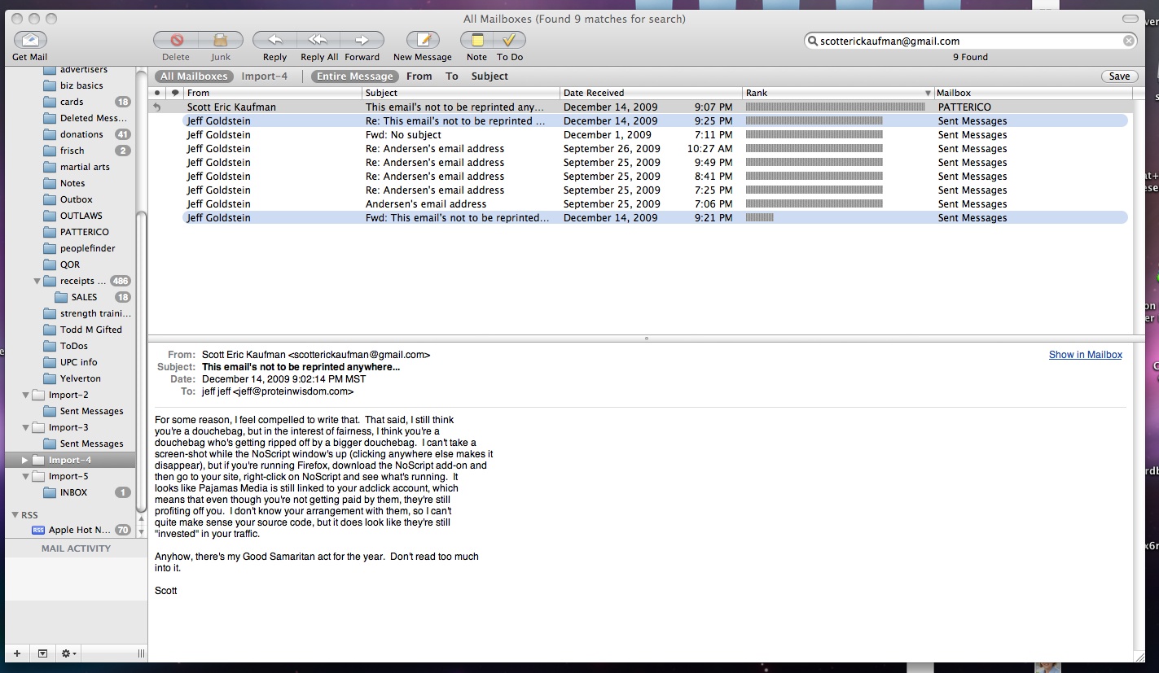The width and height of the screenshot is (1159, 673).
Task: Open the gear action menu at bottom
Action: coord(69,653)
